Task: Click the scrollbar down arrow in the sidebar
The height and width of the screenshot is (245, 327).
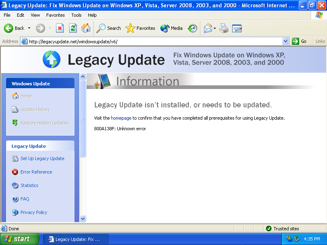Action: point(83,218)
